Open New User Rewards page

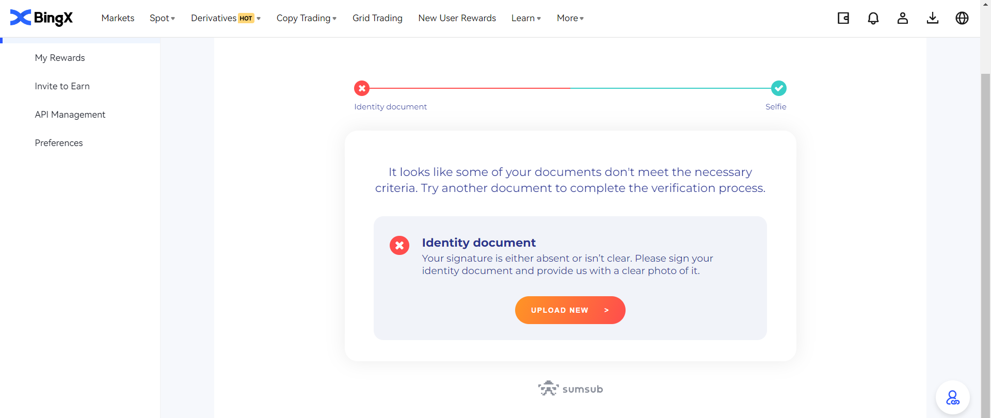457,18
